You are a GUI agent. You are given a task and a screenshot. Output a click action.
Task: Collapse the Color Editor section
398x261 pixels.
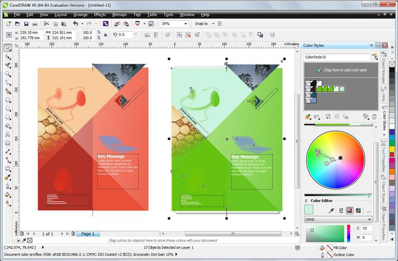[x=307, y=200]
